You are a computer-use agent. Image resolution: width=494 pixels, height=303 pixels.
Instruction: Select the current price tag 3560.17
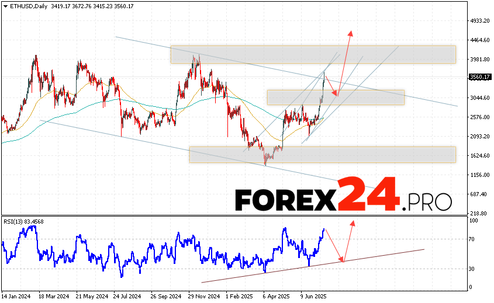click(479, 76)
